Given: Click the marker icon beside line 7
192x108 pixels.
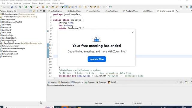Looking at the screenshot, I should pyautogui.click(x=48, y=31).
